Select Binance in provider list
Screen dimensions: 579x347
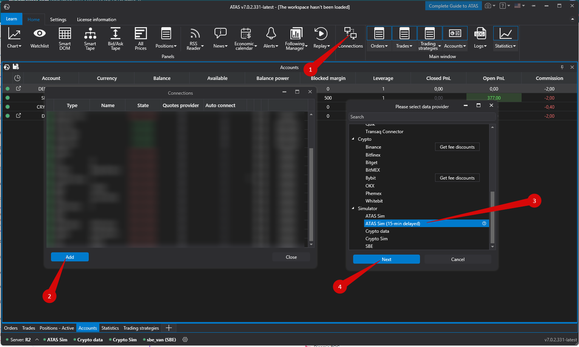coord(373,147)
